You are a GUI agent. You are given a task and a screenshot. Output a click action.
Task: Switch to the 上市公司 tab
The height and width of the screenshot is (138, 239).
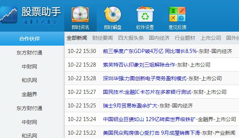tap(211, 38)
